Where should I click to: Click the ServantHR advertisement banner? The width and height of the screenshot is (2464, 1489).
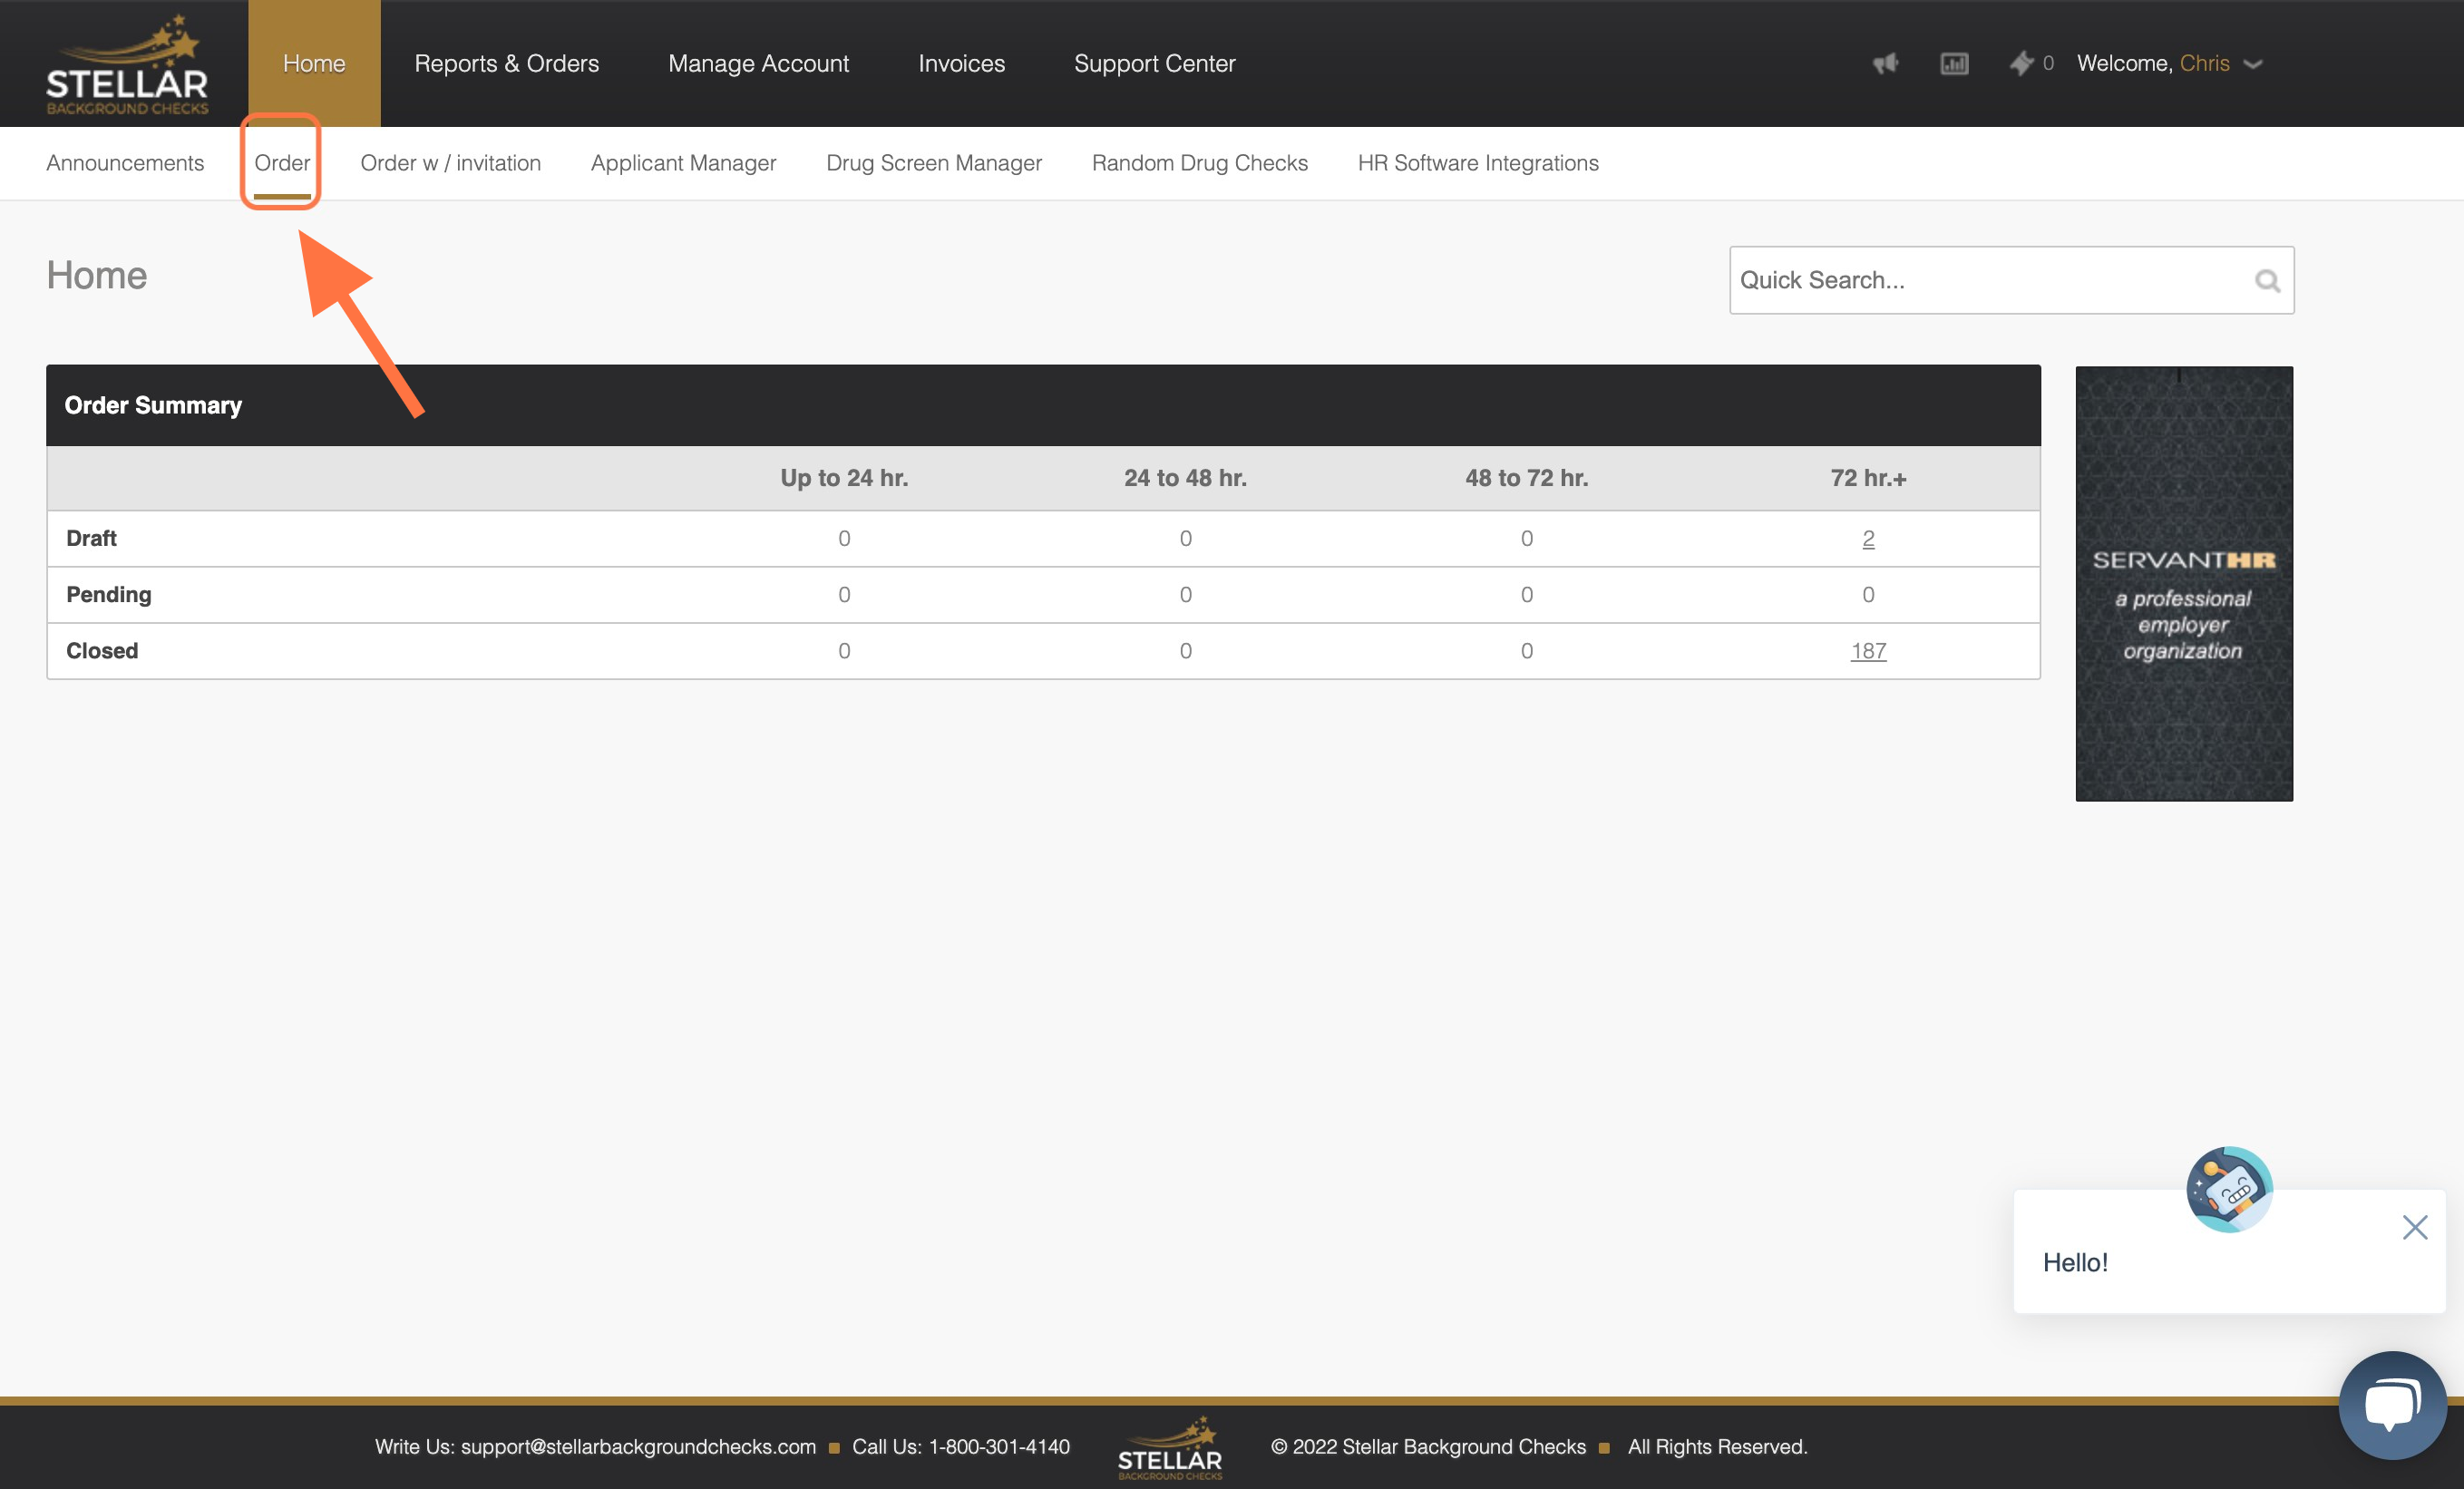(2184, 584)
